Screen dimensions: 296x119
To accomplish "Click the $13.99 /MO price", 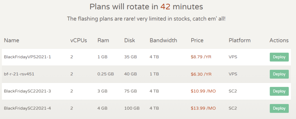I will (203, 108).
